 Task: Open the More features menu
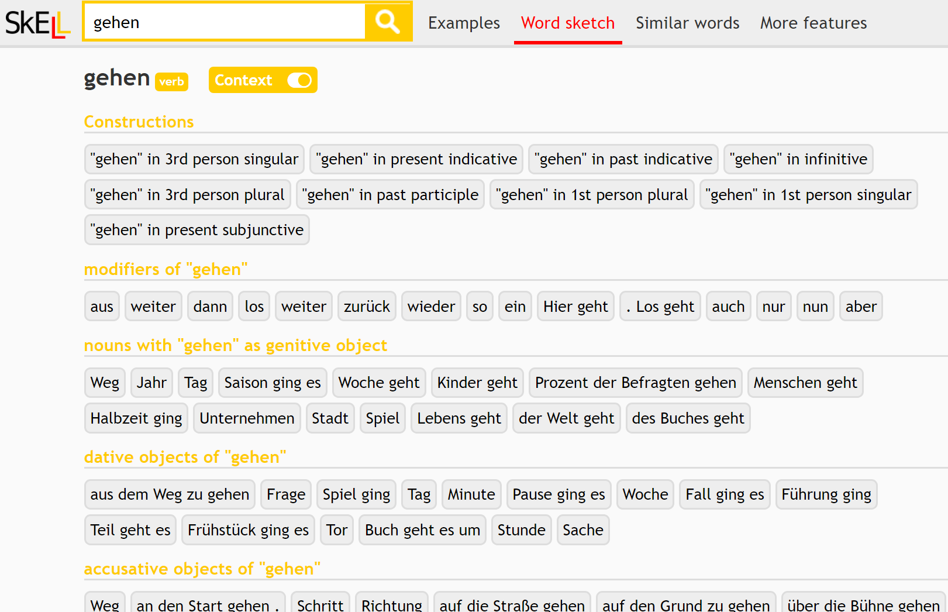813,23
